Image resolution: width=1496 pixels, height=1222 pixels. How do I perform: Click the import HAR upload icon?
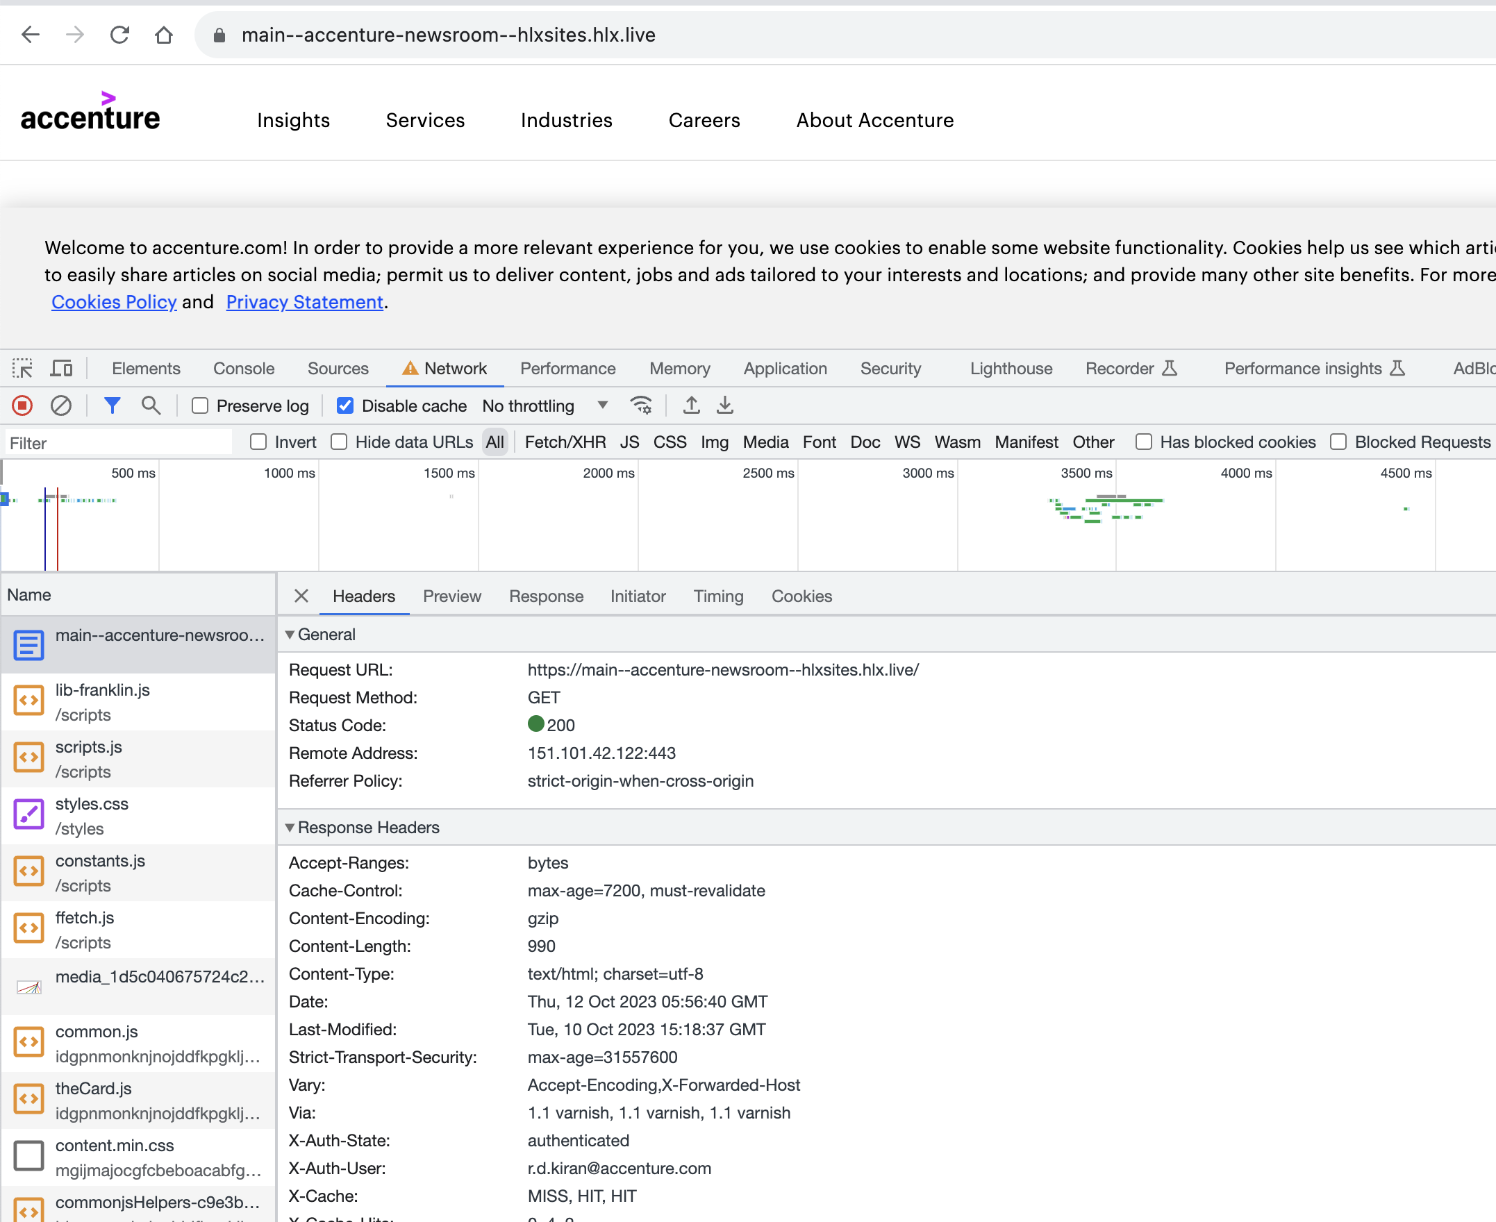(691, 405)
